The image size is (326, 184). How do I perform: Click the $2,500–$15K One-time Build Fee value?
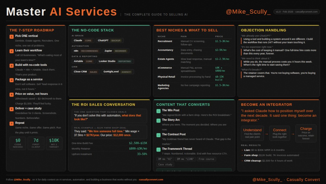tap(138, 143)
